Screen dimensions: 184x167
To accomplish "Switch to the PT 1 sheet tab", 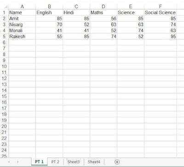I will click(x=40, y=161).
